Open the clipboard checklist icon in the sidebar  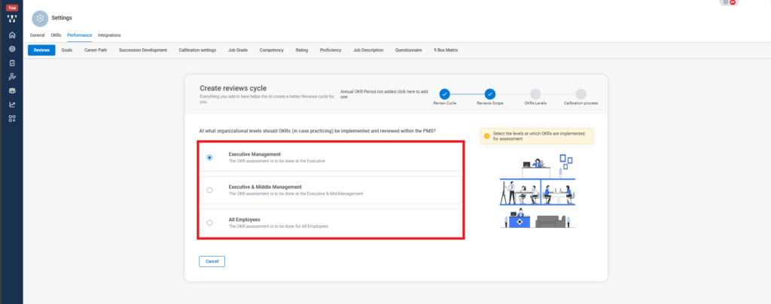(x=12, y=63)
